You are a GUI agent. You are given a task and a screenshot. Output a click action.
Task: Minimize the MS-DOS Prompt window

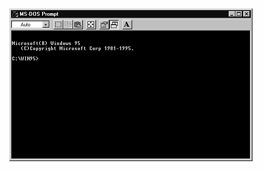(232, 14)
